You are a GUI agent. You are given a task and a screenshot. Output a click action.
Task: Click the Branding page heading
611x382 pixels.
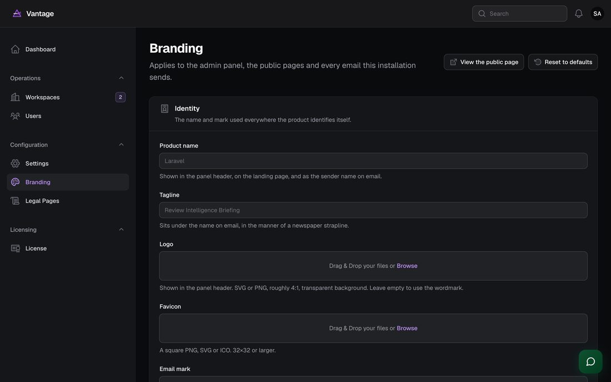pos(176,48)
